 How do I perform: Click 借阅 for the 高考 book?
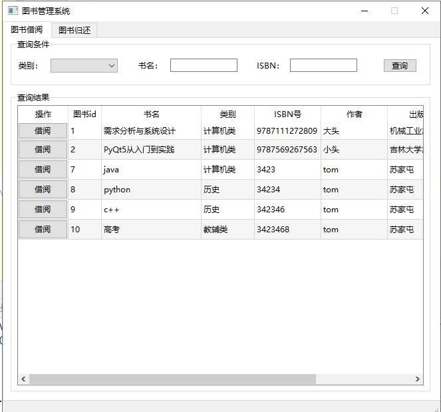click(x=43, y=230)
